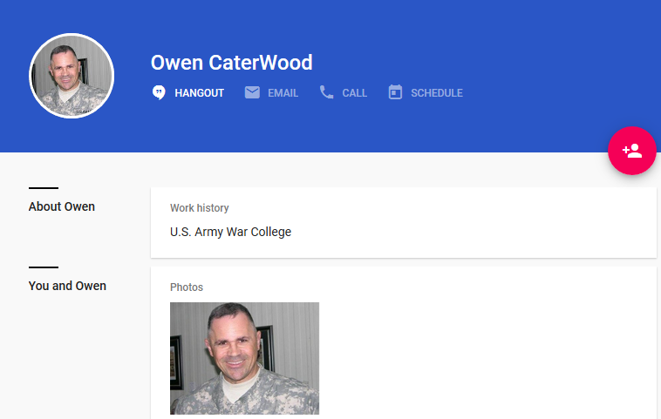
Task: Click the Call phone icon
Action: [x=326, y=92]
